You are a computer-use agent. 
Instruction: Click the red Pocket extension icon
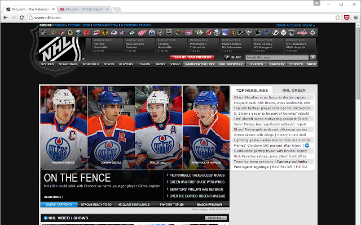pos(347,17)
